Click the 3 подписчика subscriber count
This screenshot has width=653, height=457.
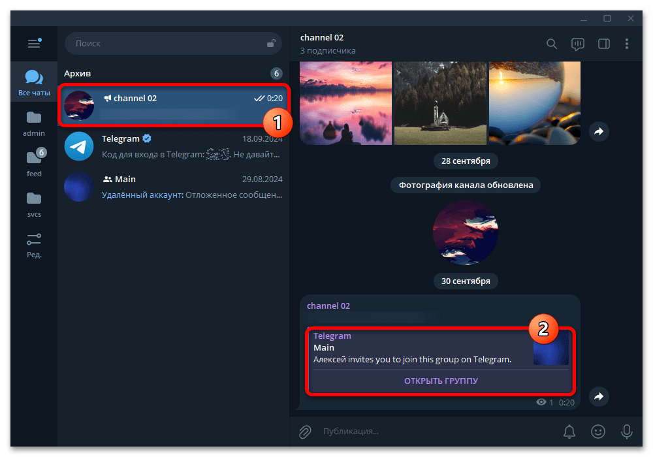[328, 51]
